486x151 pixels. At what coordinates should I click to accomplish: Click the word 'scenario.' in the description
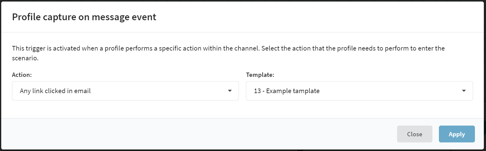point(25,58)
